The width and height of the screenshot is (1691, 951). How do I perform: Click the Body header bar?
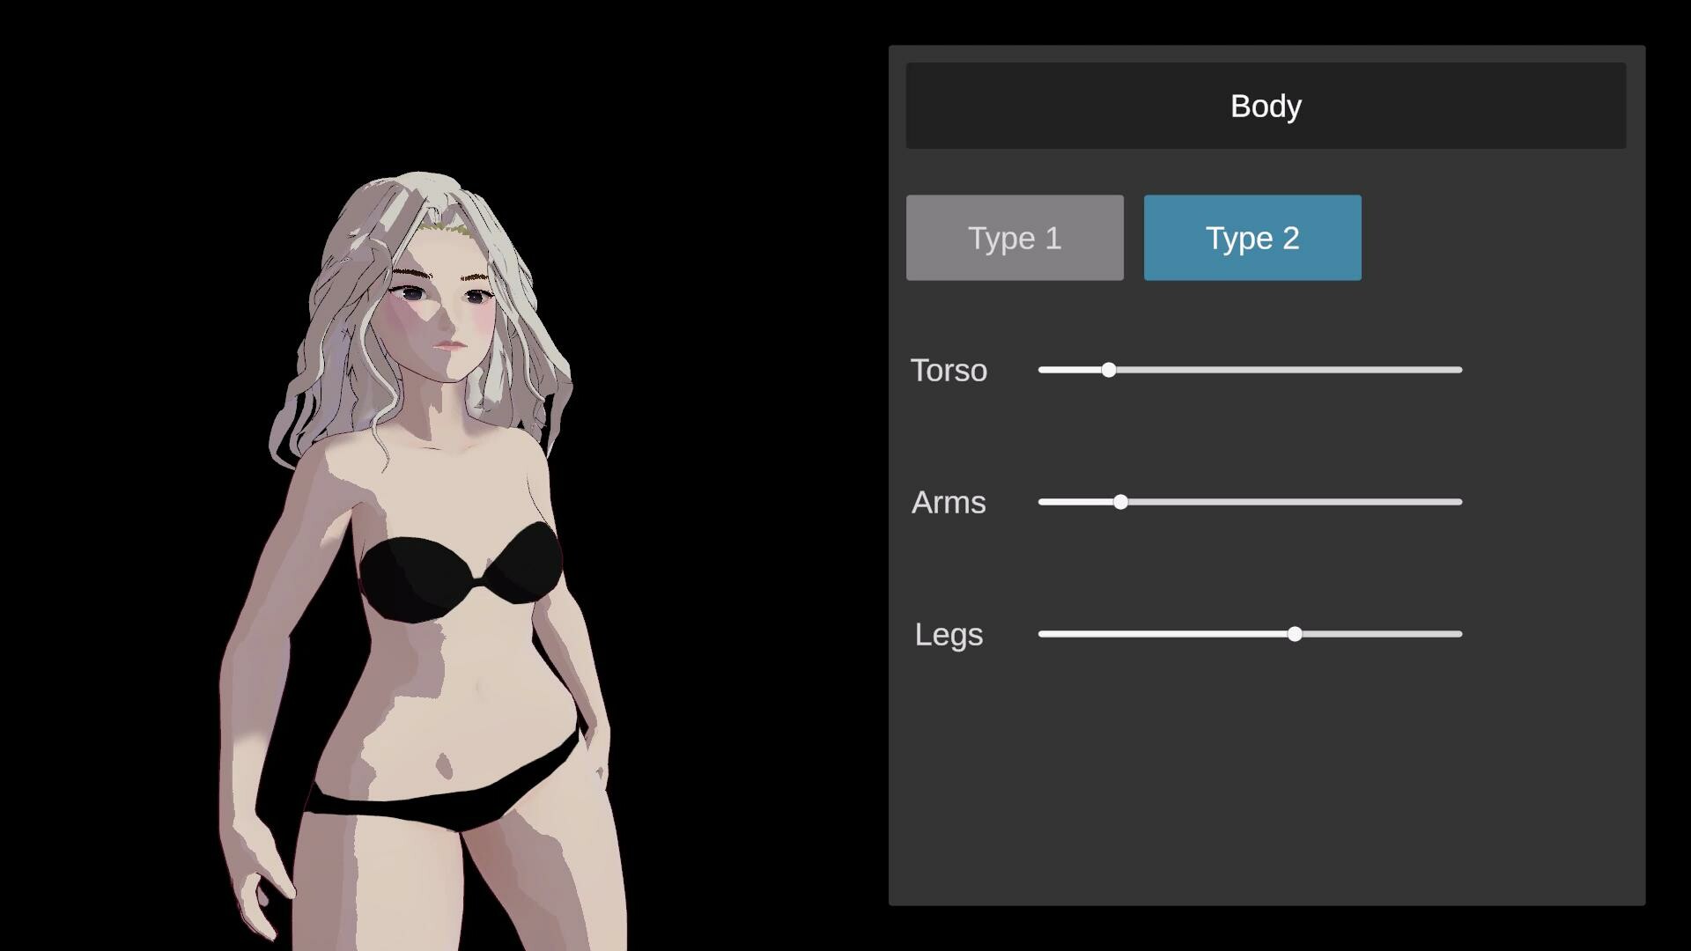(x=1266, y=106)
